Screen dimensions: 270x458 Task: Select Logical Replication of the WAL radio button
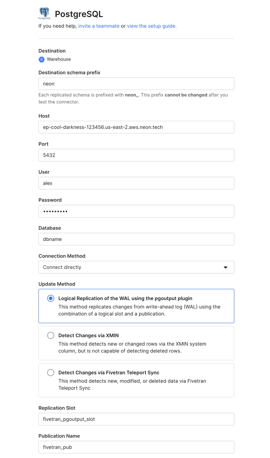pyautogui.click(x=51, y=298)
